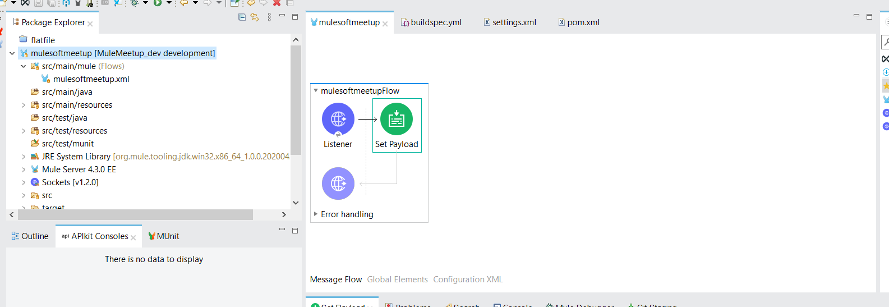889x307 pixels.
Task: Close the APIkit Consoles tab
Action: coord(133,237)
